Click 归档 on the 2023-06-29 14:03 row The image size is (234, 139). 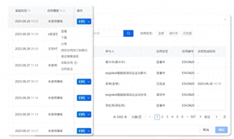click(x=82, y=22)
